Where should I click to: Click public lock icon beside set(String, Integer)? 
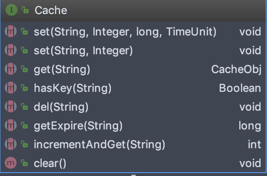pos(25,50)
